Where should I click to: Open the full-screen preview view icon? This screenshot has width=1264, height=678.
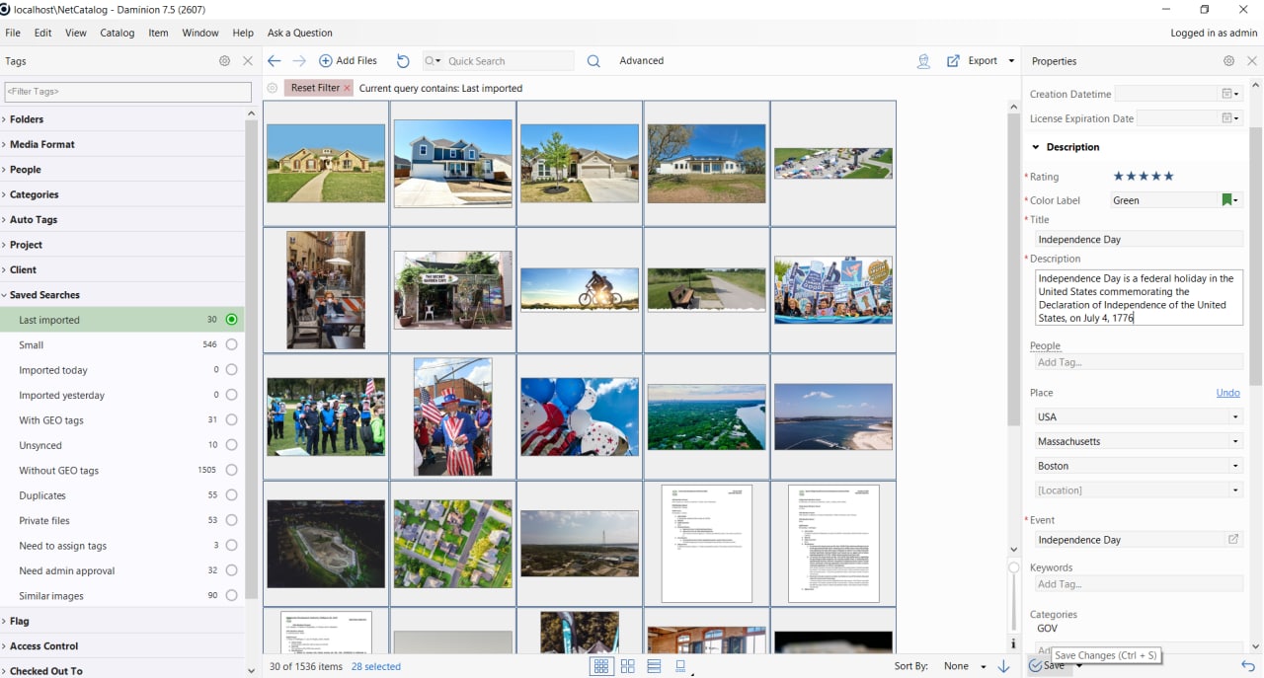pos(680,667)
